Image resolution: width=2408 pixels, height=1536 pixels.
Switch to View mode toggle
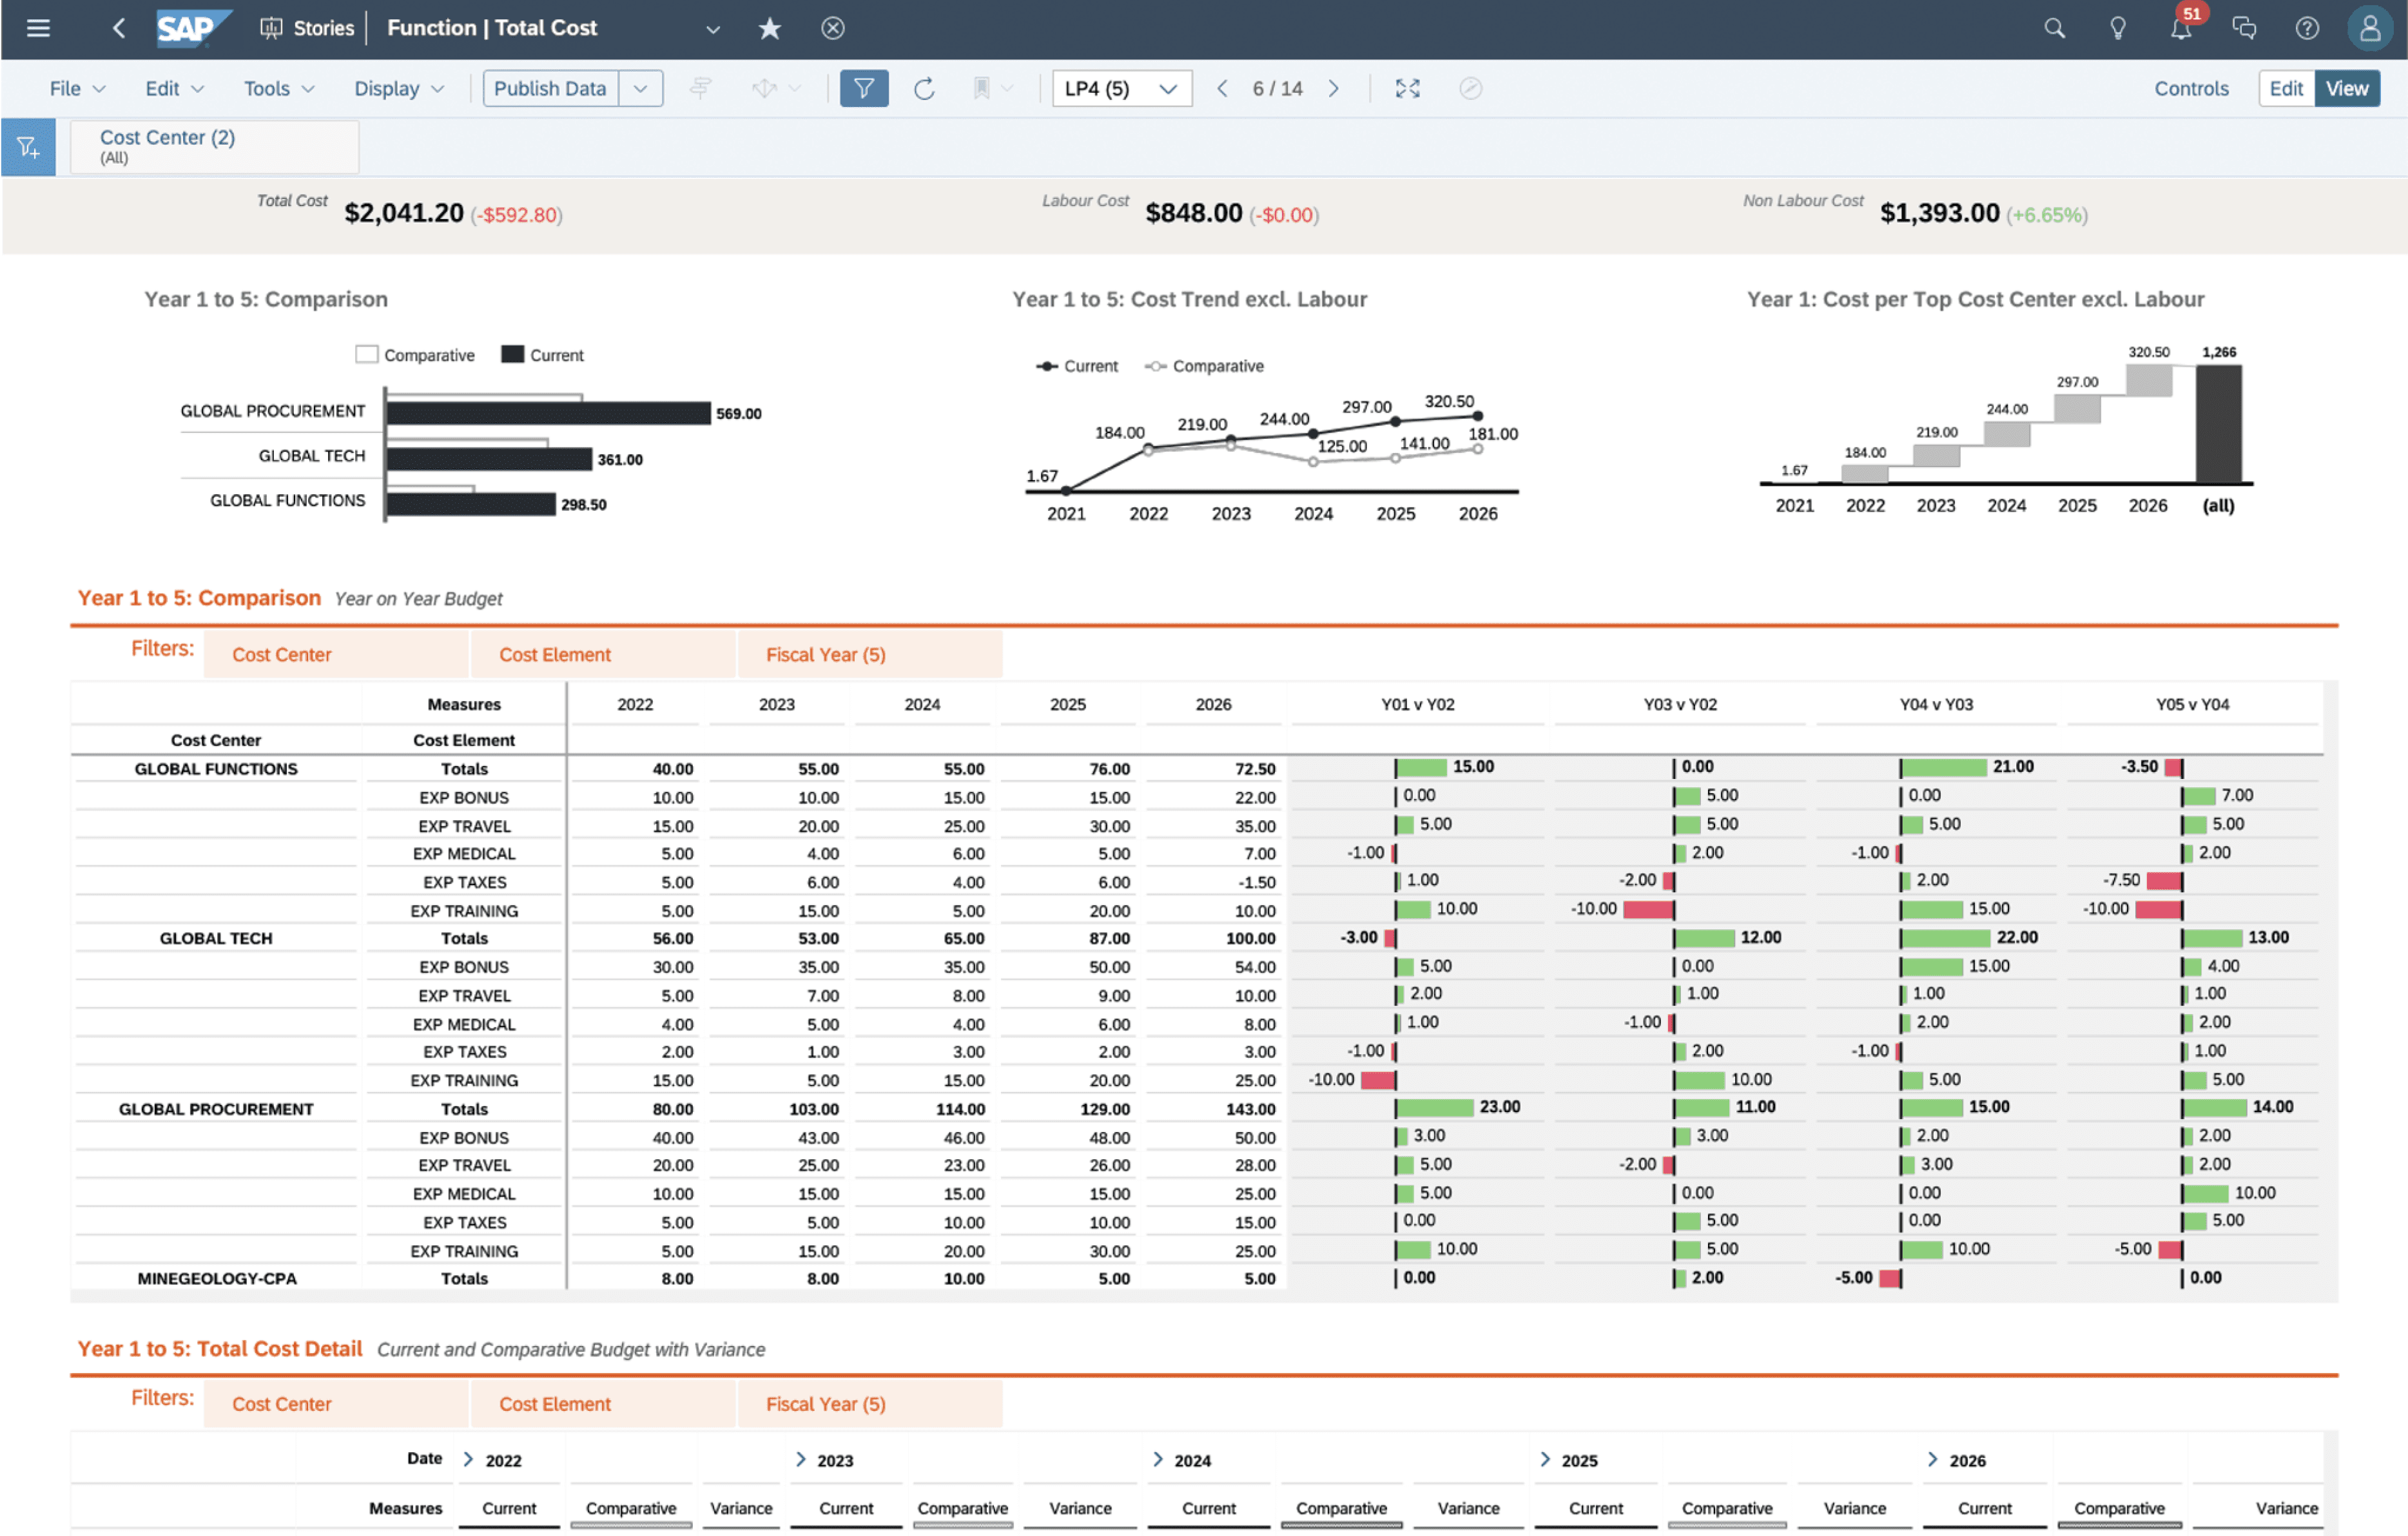[2346, 89]
